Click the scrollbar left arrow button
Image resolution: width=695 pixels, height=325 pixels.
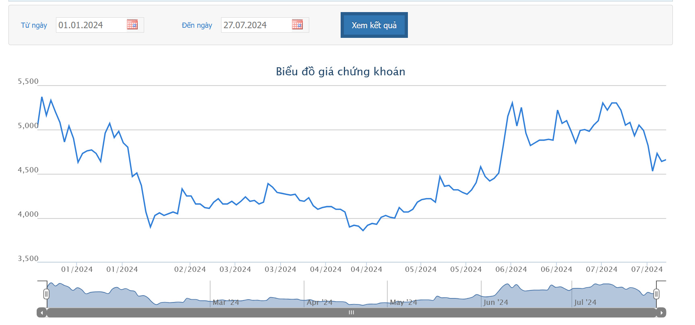[41, 313]
